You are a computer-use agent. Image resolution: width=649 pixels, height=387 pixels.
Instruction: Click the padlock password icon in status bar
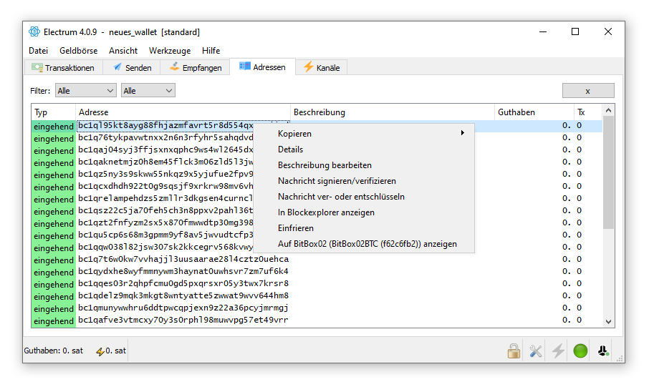point(514,351)
